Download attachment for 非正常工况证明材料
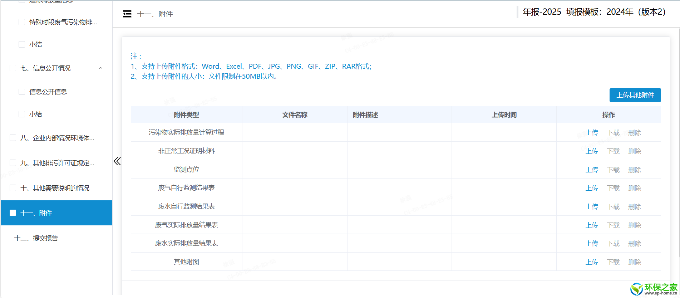The width and height of the screenshot is (680, 298). coord(613,151)
